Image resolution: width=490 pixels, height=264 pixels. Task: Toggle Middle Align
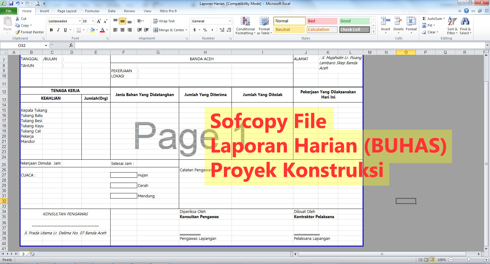[x=123, y=21]
